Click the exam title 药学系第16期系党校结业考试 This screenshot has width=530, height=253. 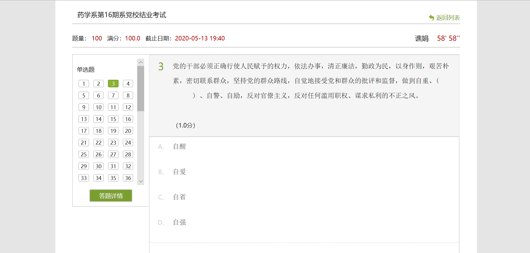(x=122, y=15)
